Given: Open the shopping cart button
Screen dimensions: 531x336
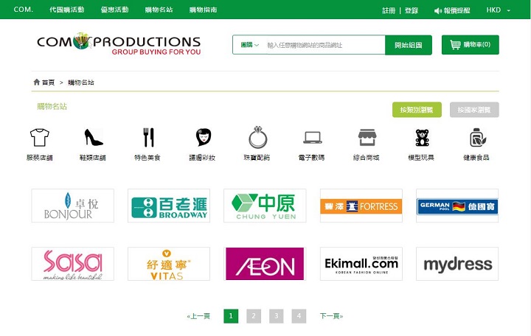Looking at the screenshot, I should [470, 45].
